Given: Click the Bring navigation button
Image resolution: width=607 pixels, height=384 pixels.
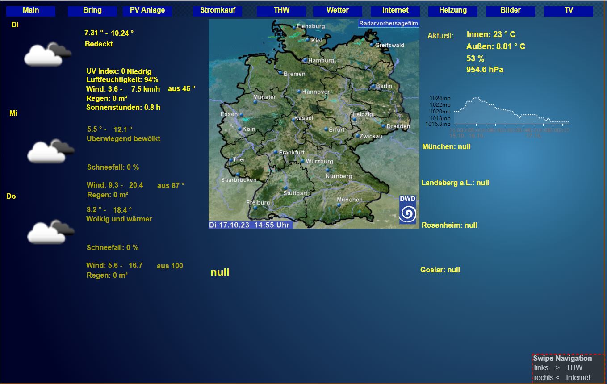Looking at the screenshot, I should pyautogui.click(x=92, y=10).
